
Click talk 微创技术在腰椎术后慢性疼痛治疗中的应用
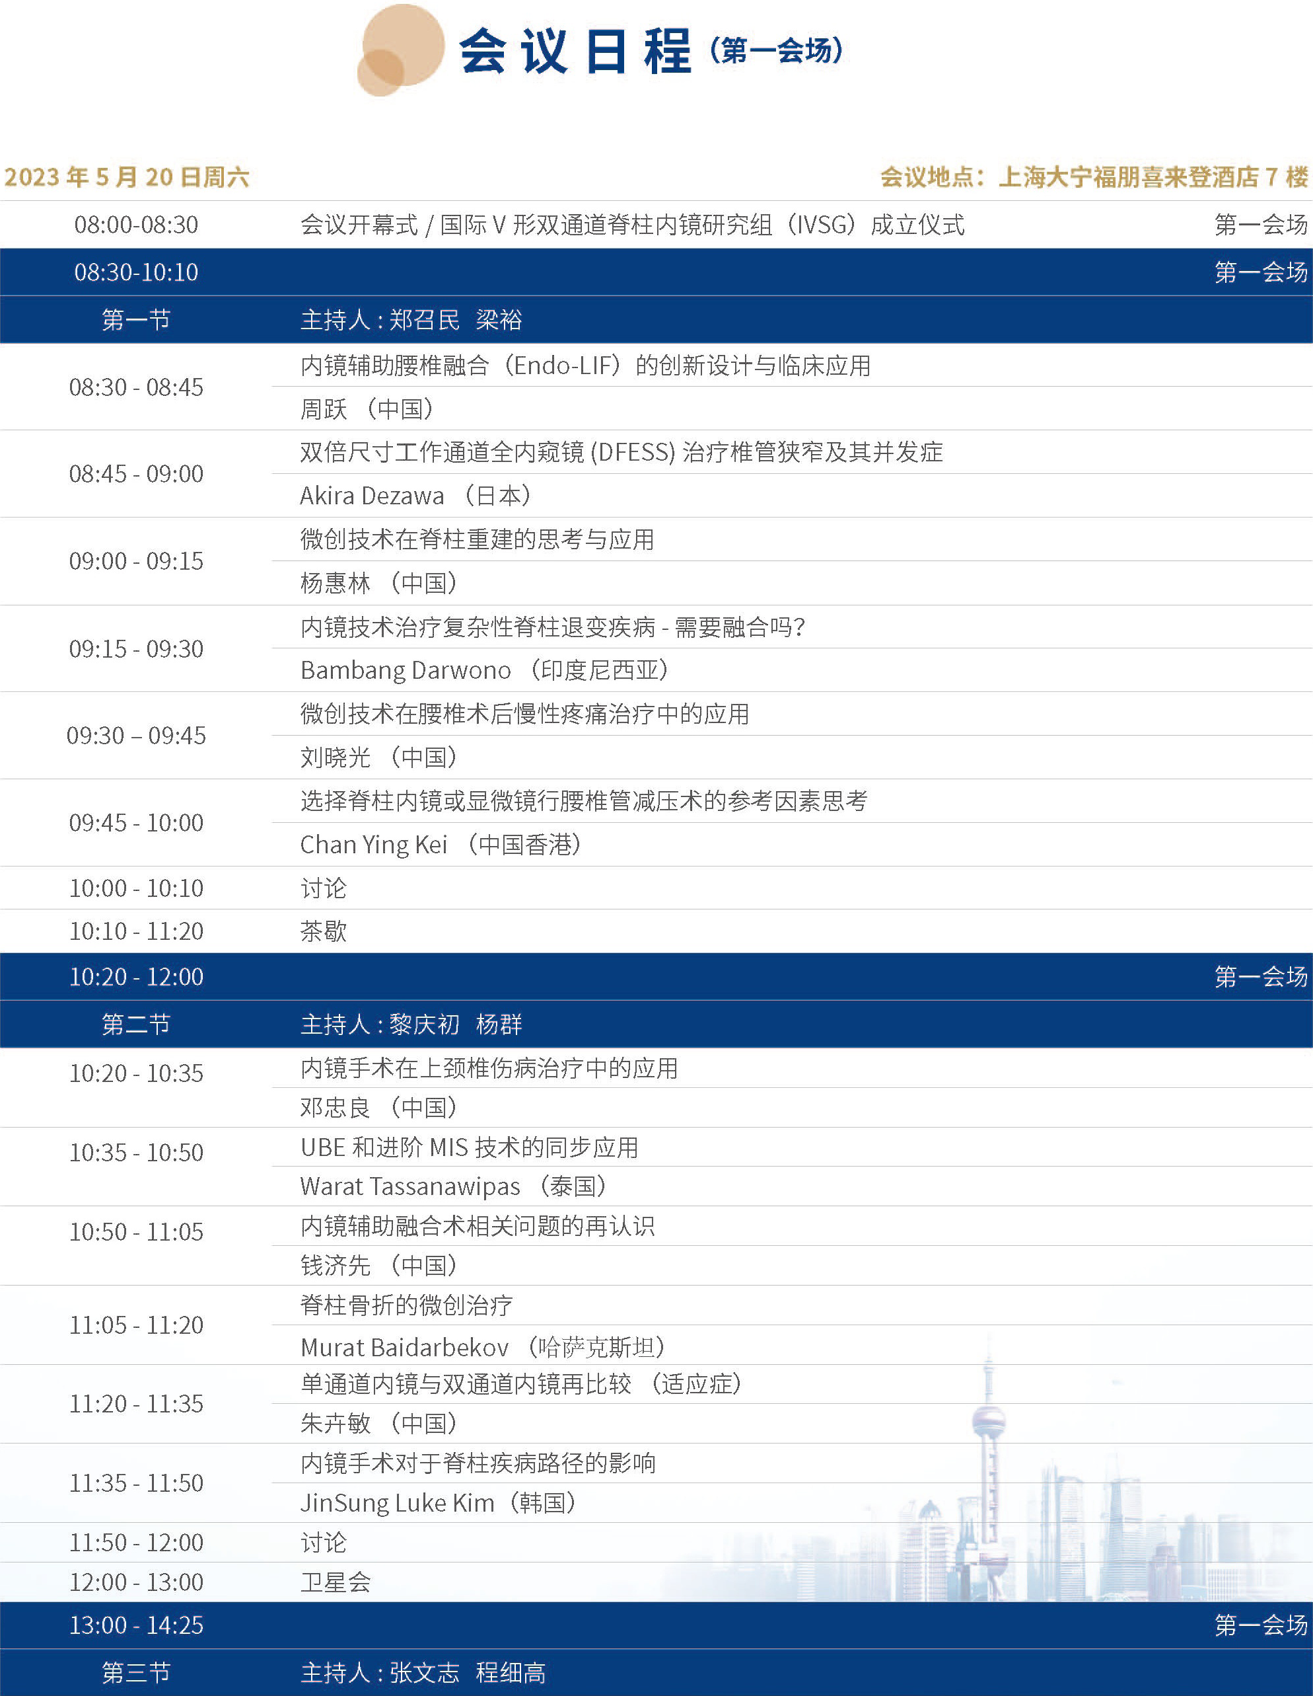[525, 713]
